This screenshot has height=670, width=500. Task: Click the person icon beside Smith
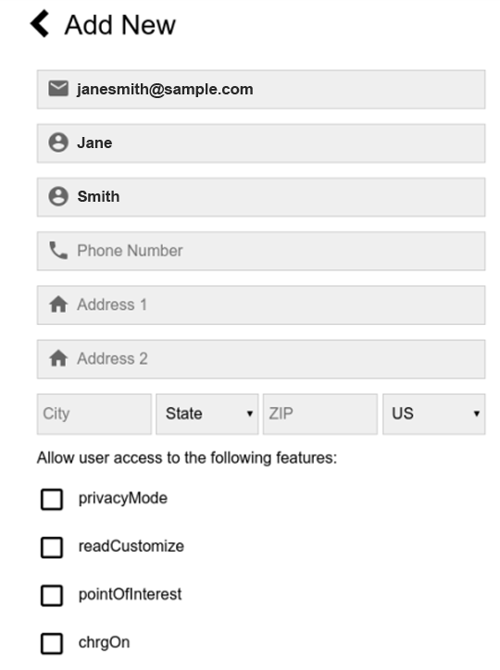tap(58, 196)
